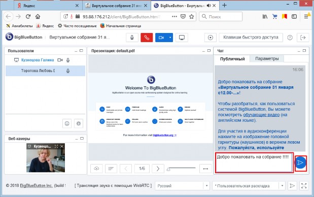The width and height of the screenshot is (314, 197).
Task: Mute audio icon on BigBlueButton tab
Action: point(208,6)
